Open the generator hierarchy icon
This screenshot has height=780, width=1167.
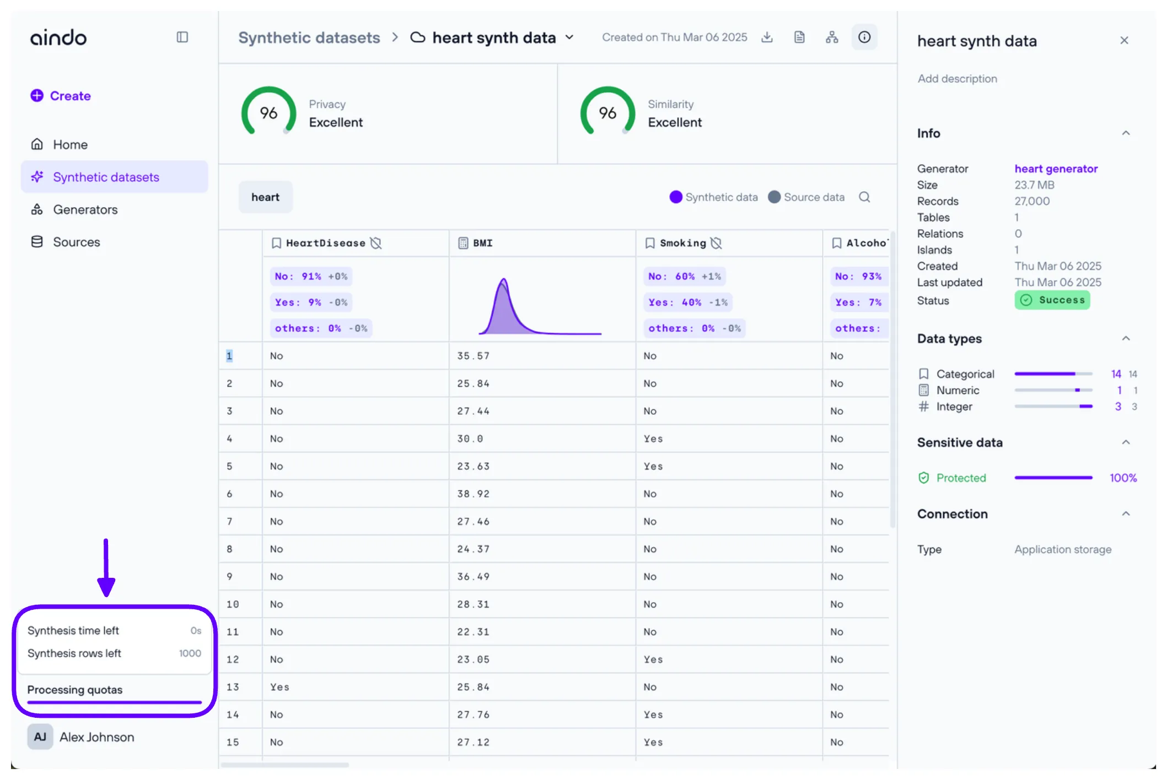tap(832, 37)
